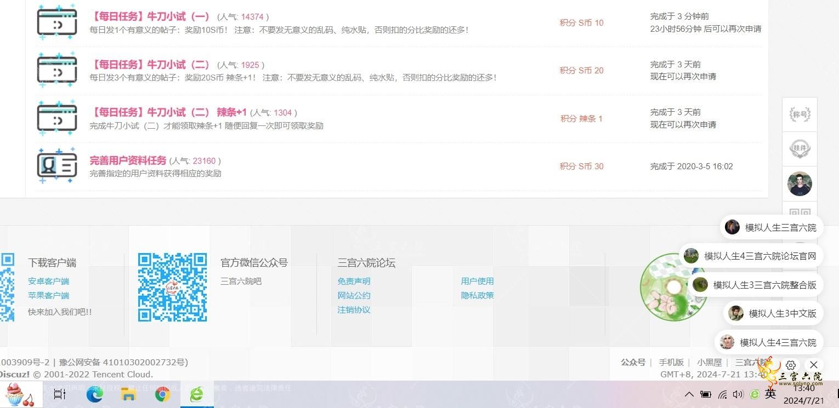Image resolution: width=839 pixels, height=408 pixels.
Task: Open the 用户使用 footer link
Action: 478,281
